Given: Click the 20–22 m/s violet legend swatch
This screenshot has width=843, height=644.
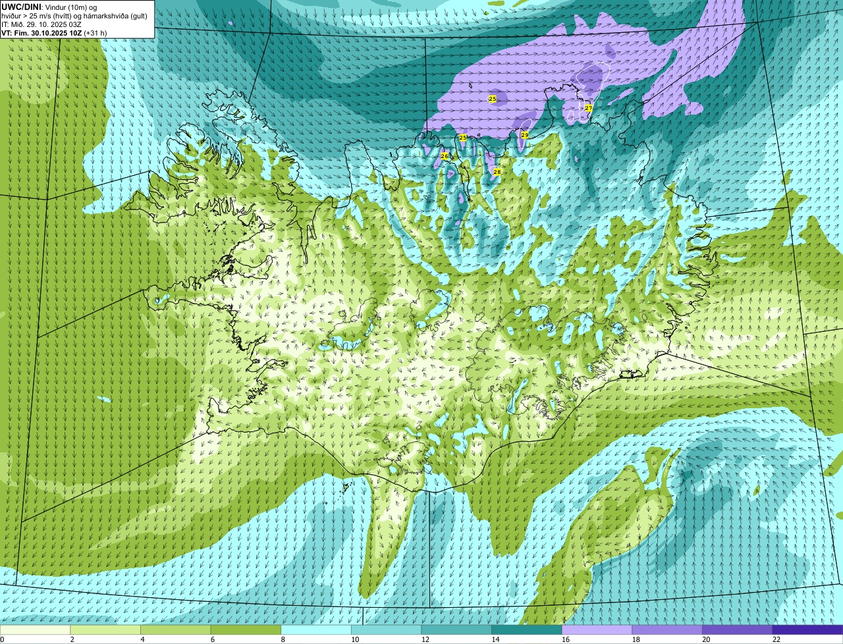Looking at the screenshot, I should 738,630.
